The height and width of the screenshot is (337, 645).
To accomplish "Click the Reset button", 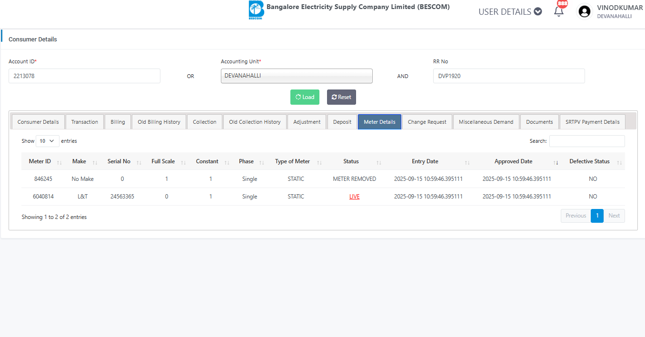I will [x=341, y=97].
